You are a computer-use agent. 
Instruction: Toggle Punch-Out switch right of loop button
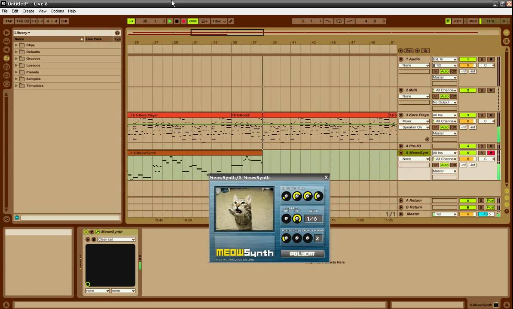pos(350,21)
